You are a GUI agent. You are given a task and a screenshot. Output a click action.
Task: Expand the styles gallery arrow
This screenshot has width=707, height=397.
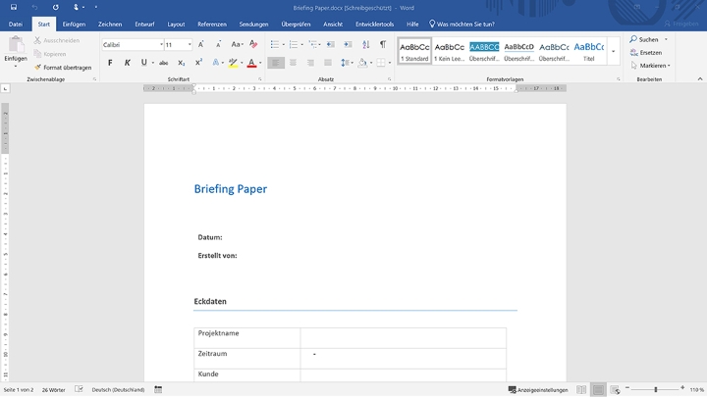pyautogui.click(x=613, y=51)
